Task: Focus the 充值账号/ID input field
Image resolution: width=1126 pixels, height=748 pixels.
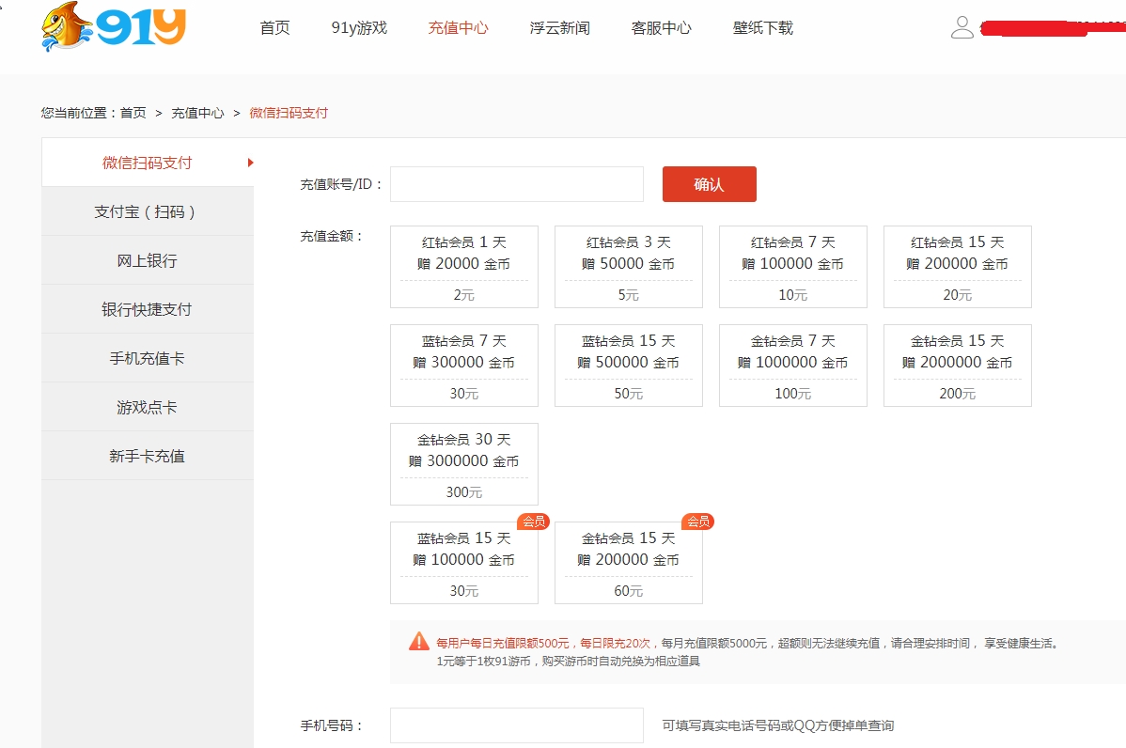Action: click(517, 184)
